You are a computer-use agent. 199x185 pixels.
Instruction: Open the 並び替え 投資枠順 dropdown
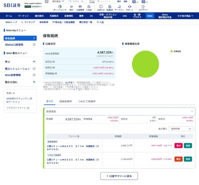click(181, 129)
